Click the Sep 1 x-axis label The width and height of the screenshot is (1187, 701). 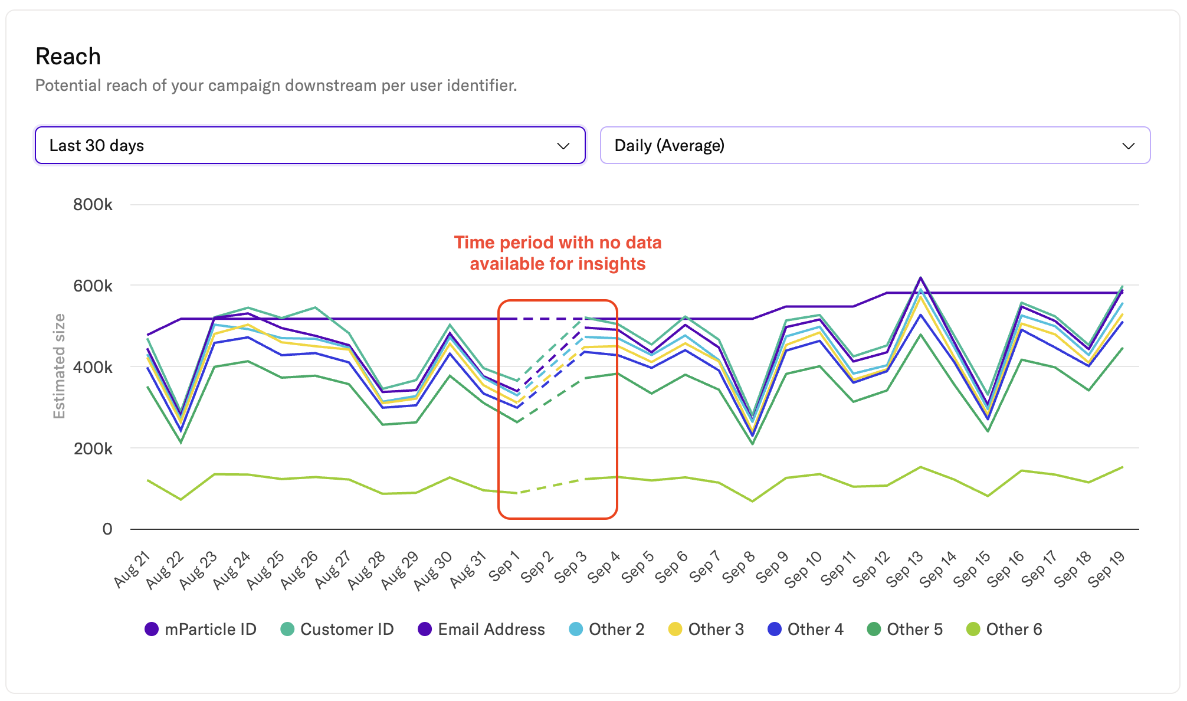pos(504,566)
